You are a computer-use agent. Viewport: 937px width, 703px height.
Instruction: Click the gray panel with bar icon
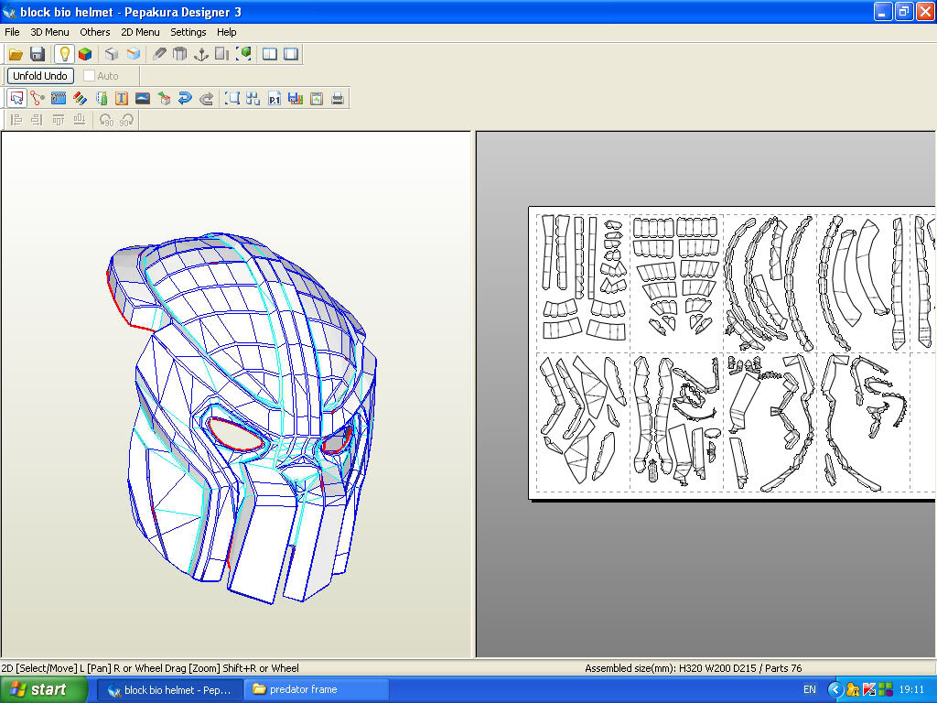(222, 54)
